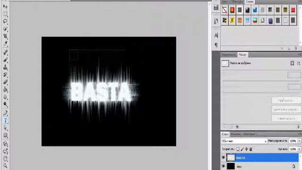
Task: Select the Pen tool
Action: click(5, 113)
